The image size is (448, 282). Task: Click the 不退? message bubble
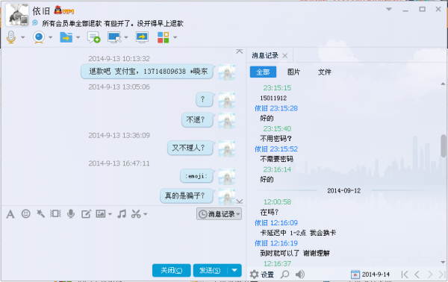197,120
